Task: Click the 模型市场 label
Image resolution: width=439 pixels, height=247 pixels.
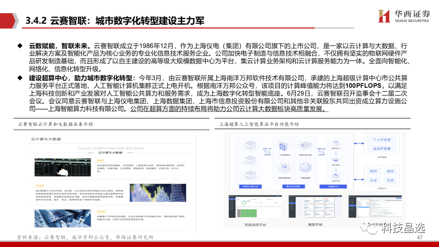Action: [315, 224]
